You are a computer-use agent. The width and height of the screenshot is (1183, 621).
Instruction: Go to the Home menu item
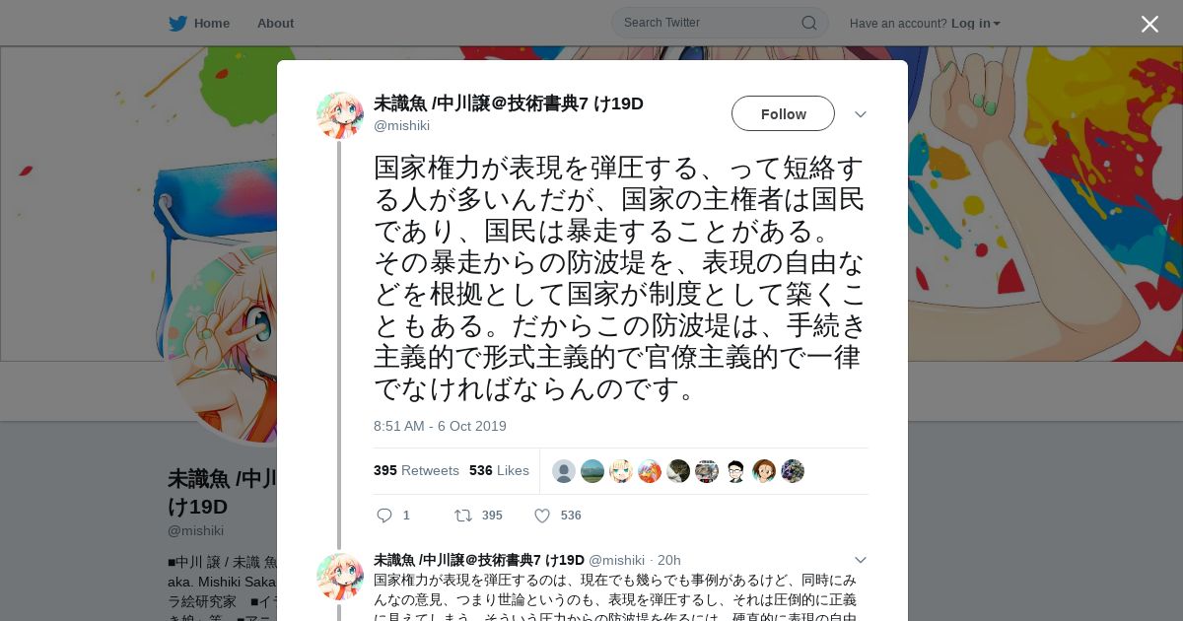[x=212, y=24]
